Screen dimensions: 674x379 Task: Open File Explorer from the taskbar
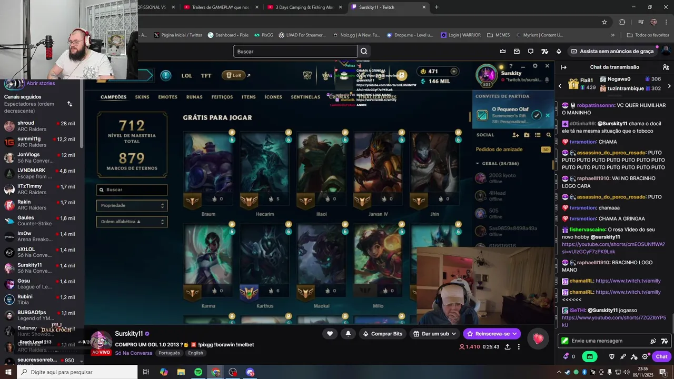(x=181, y=372)
